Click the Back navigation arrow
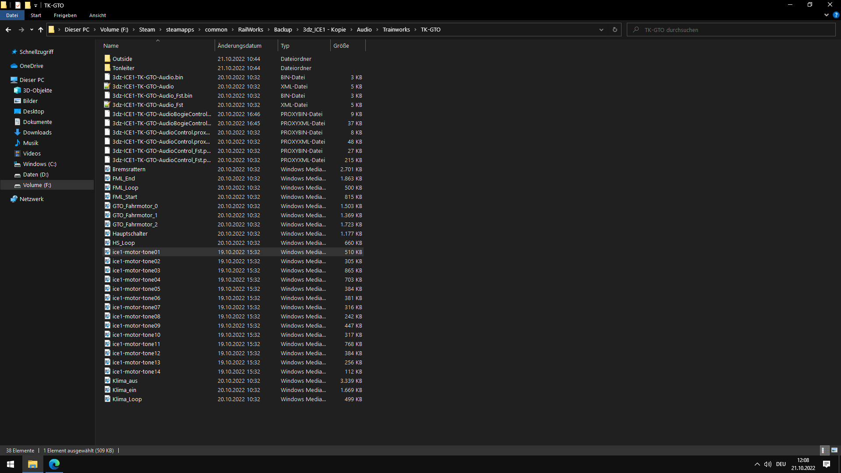841x473 pixels. point(8,30)
